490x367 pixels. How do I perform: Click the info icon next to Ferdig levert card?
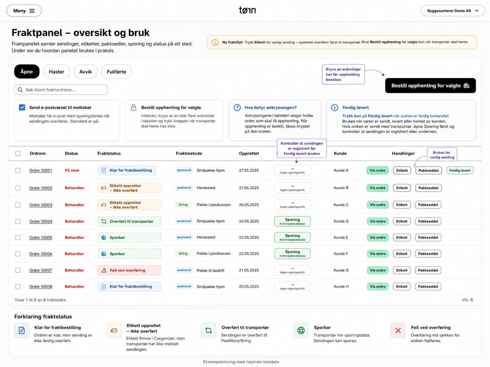click(335, 107)
